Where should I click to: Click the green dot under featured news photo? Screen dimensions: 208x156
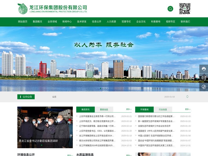coord(42,145)
